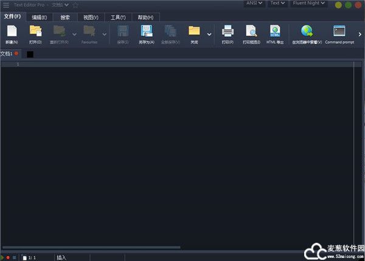Viewport: 365px width, 261px height.
Task: Switch to the 编辑(E) ribbon tab
Action: [x=40, y=17]
